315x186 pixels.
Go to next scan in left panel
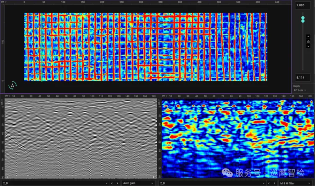118,183
